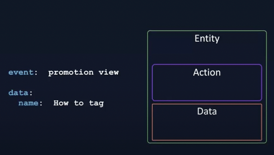Click the blank area under the Entity title

click(207, 53)
